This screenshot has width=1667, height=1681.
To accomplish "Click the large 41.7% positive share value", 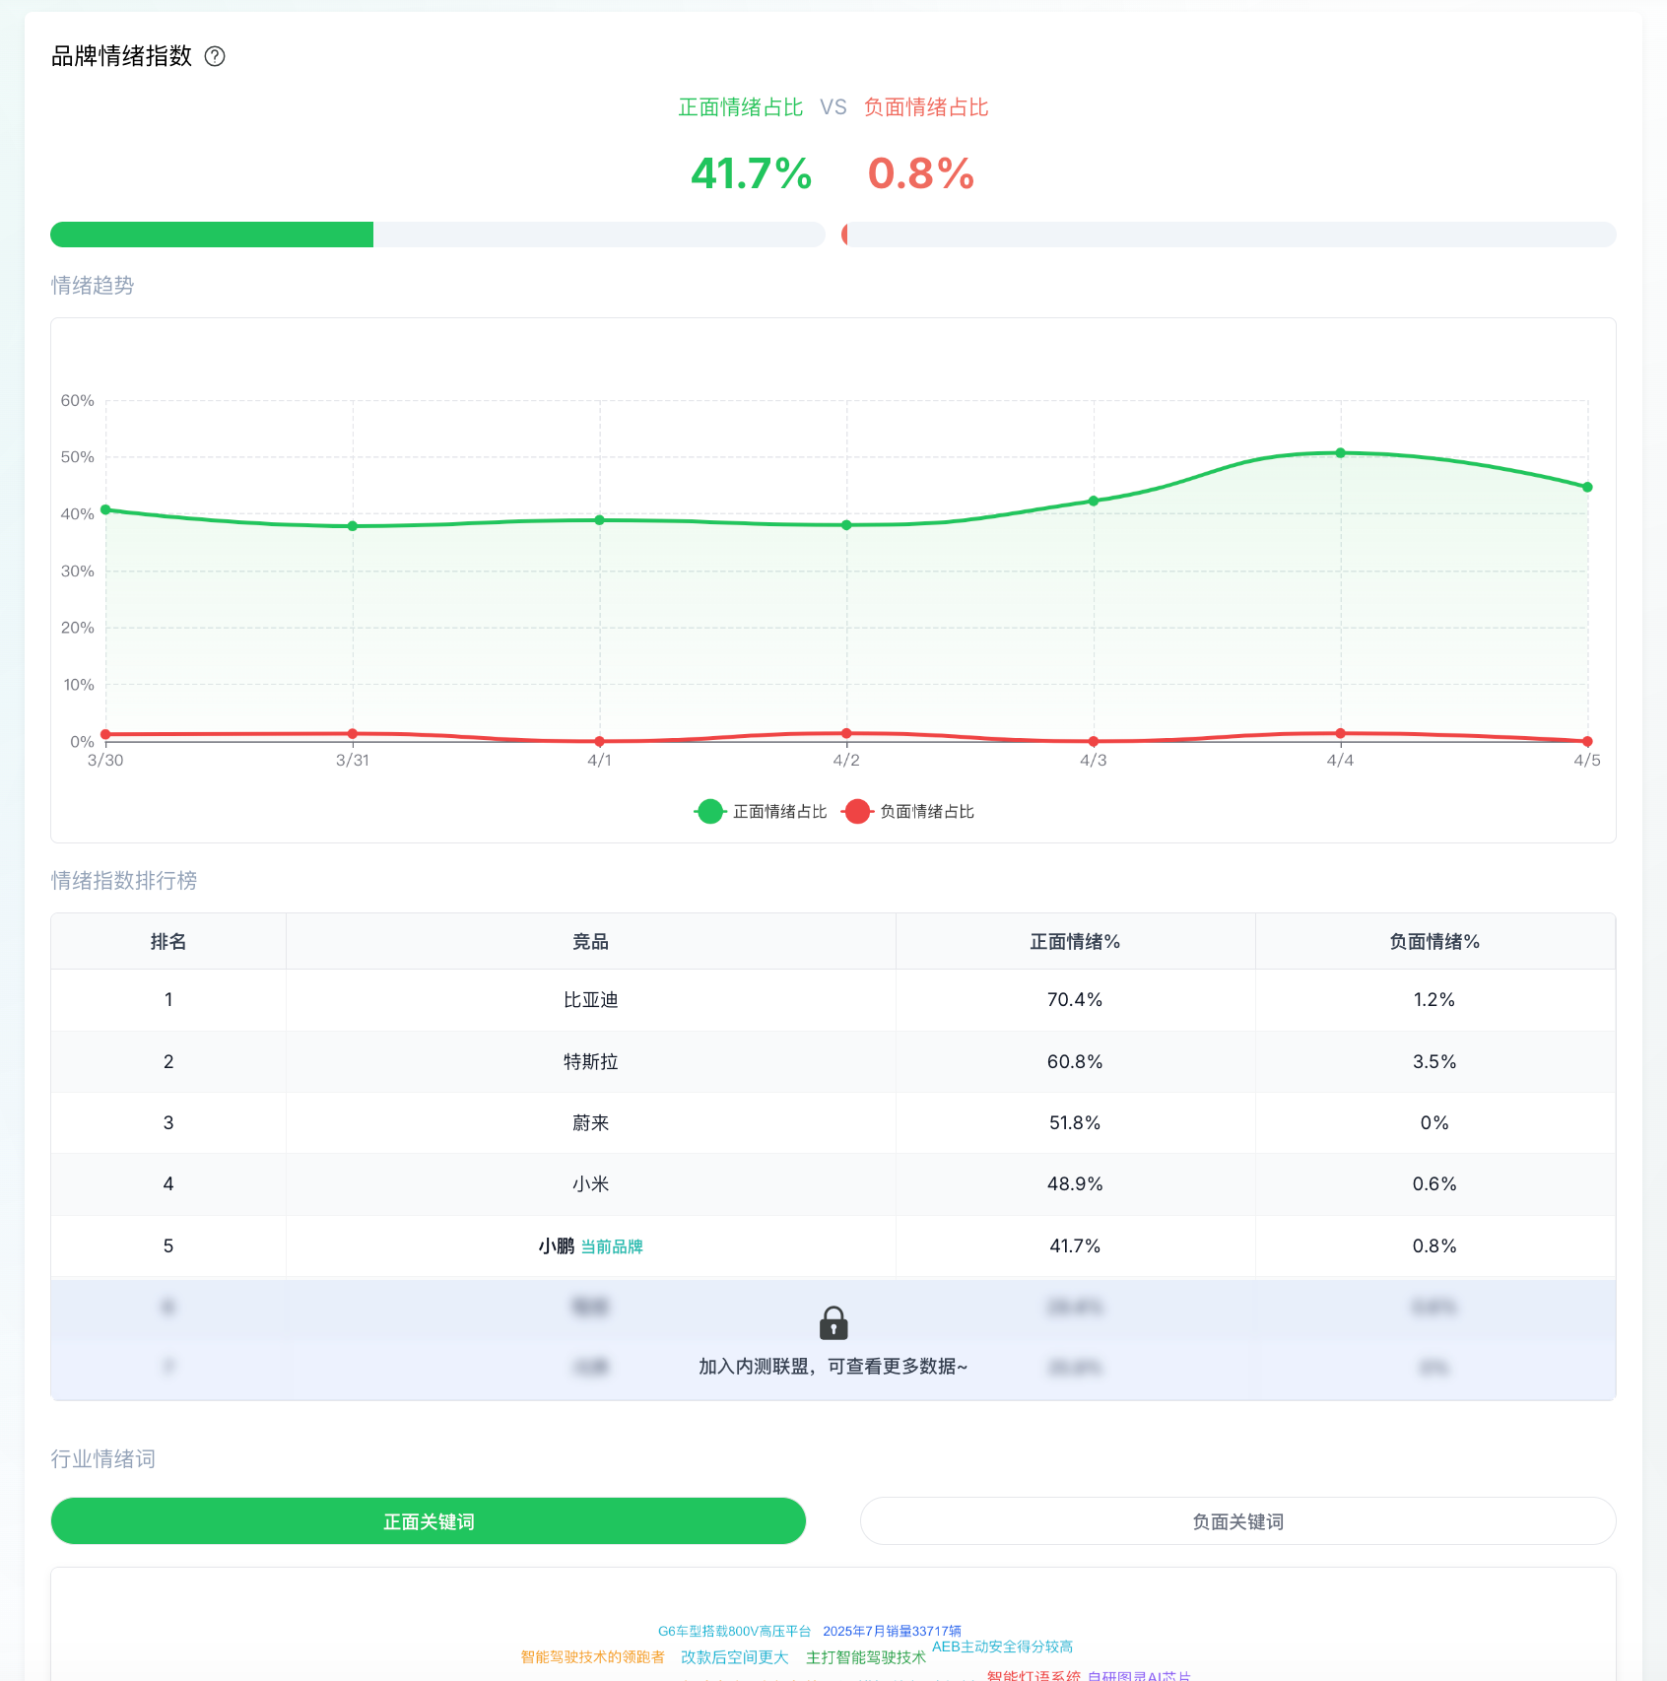I will click(751, 173).
